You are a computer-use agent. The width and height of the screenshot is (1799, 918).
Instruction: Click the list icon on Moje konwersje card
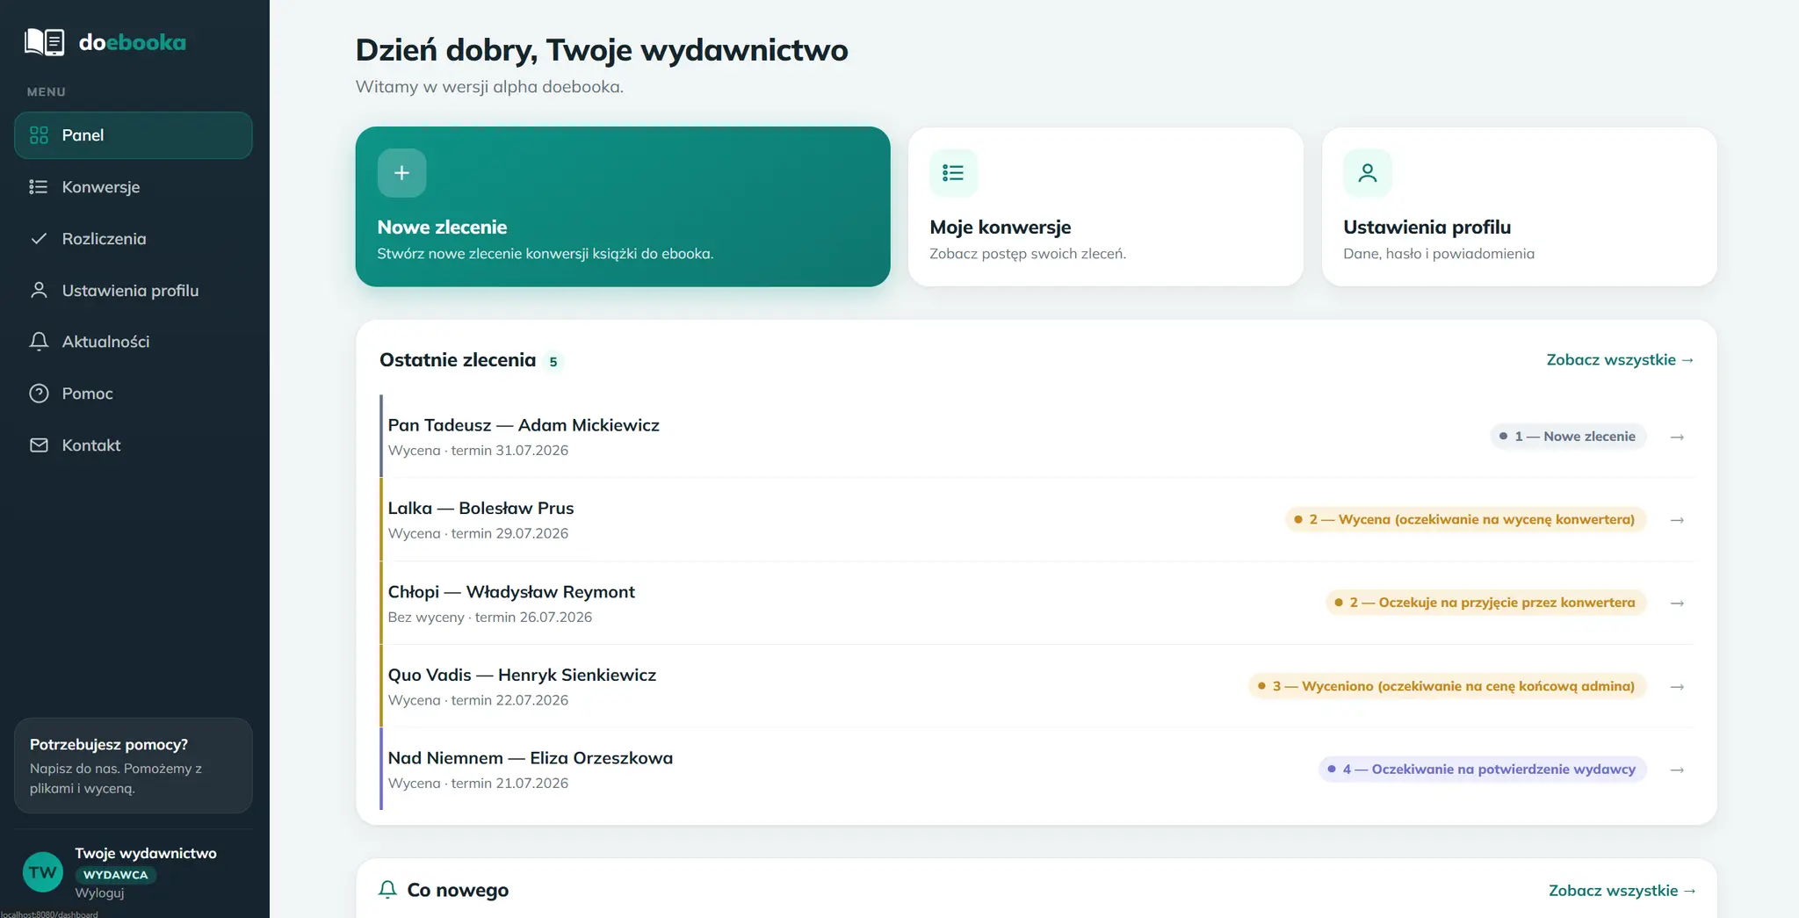(x=953, y=173)
